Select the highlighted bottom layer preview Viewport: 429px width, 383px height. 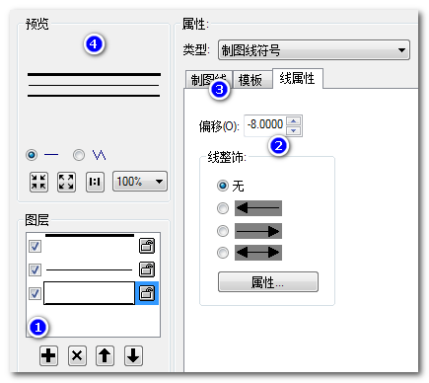(90, 293)
